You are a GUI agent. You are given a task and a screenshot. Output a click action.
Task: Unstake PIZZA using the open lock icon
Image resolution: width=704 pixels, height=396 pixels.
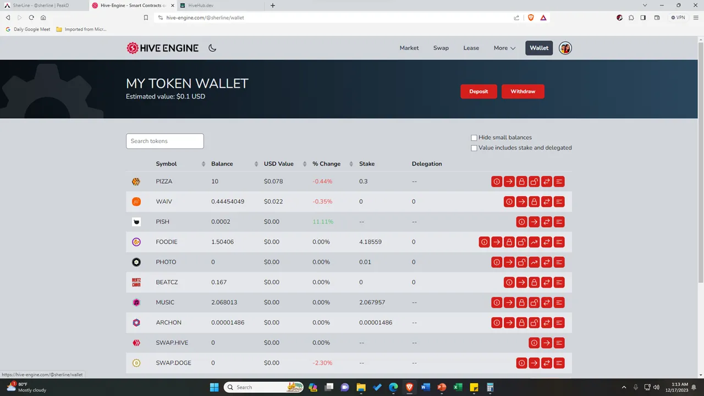click(x=534, y=182)
